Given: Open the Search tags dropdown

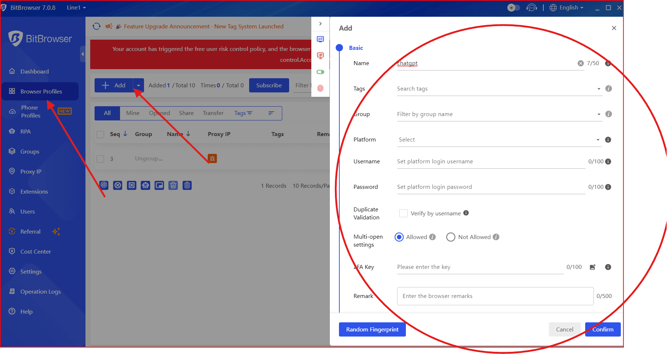Looking at the screenshot, I should pos(498,89).
